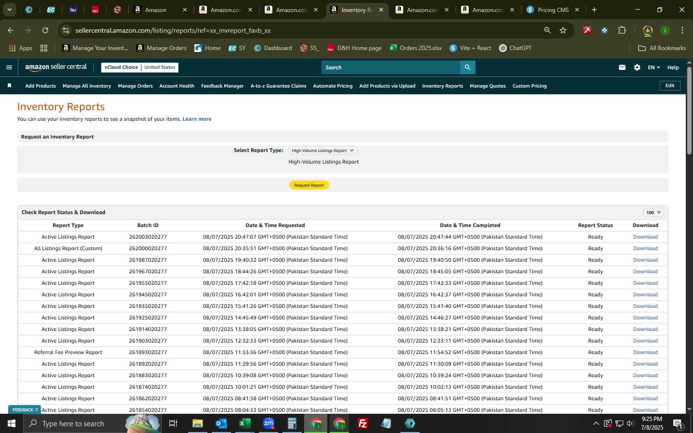Open Excel from the taskbar

tap(244, 423)
